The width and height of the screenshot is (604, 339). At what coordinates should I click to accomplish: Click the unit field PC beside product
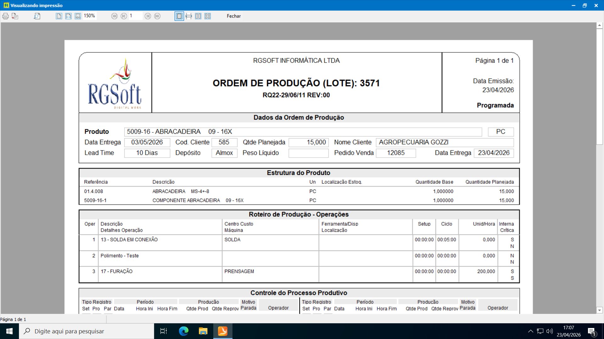tap(501, 132)
